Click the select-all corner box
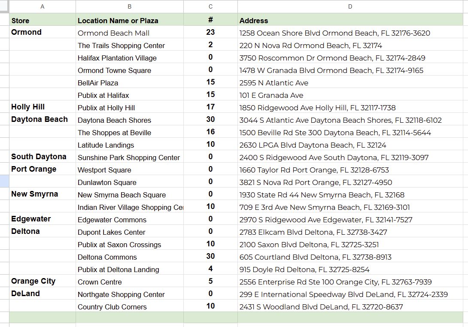The width and height of the screenshot is (468, 327). tap(4, 6)
